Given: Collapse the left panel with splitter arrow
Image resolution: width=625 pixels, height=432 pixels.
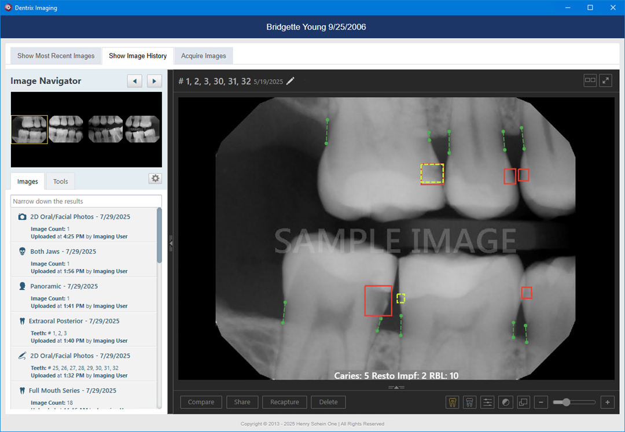Looking at the screenshot, I should click(x=171, y=242).
